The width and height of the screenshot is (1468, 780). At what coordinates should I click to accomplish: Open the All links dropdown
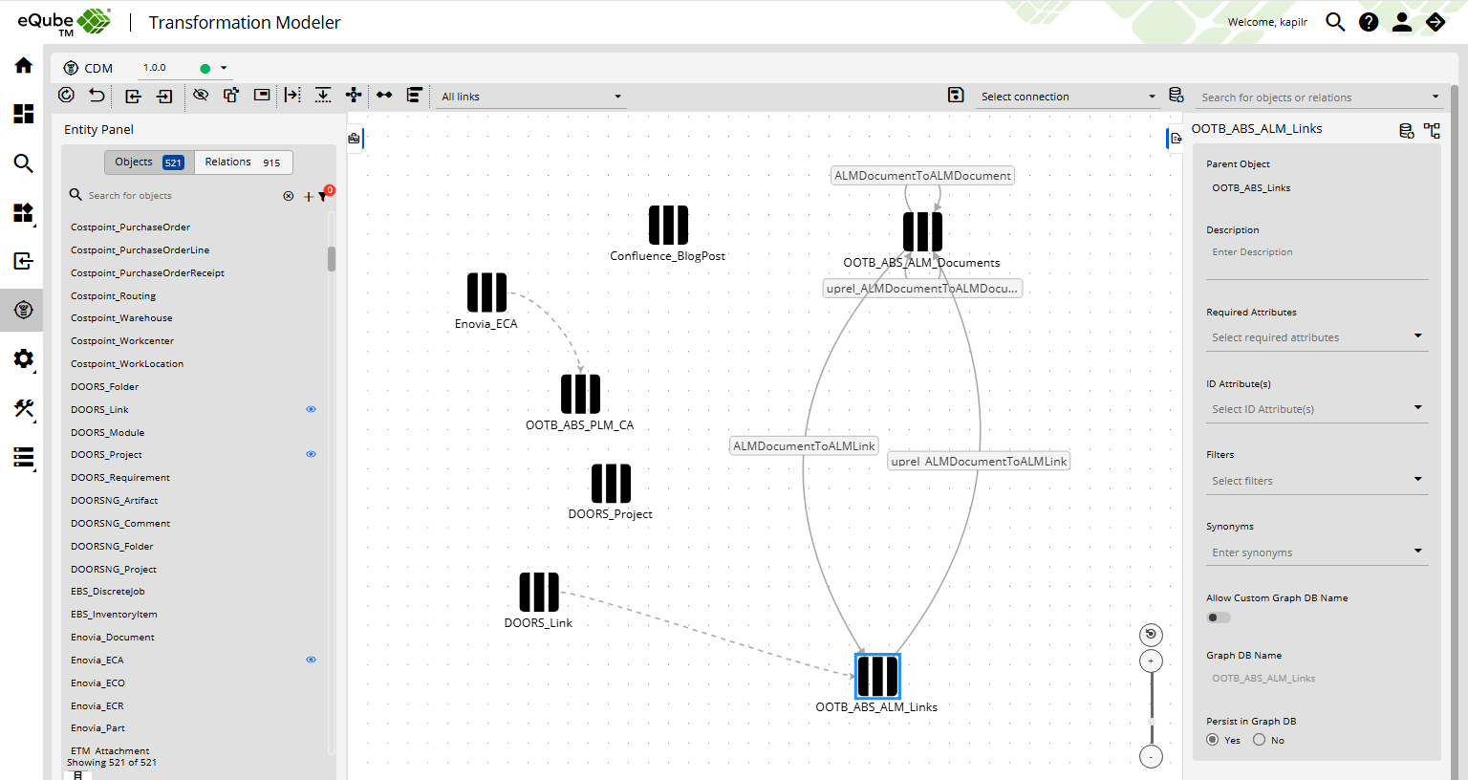pyautogui.click(x=530, y=97)
